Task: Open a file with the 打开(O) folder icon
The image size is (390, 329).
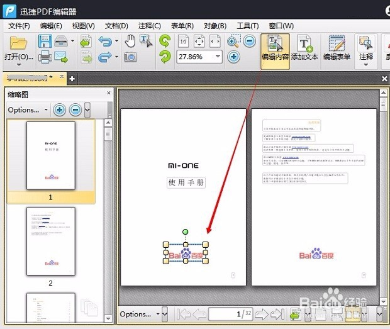Action: pos(18,43)
